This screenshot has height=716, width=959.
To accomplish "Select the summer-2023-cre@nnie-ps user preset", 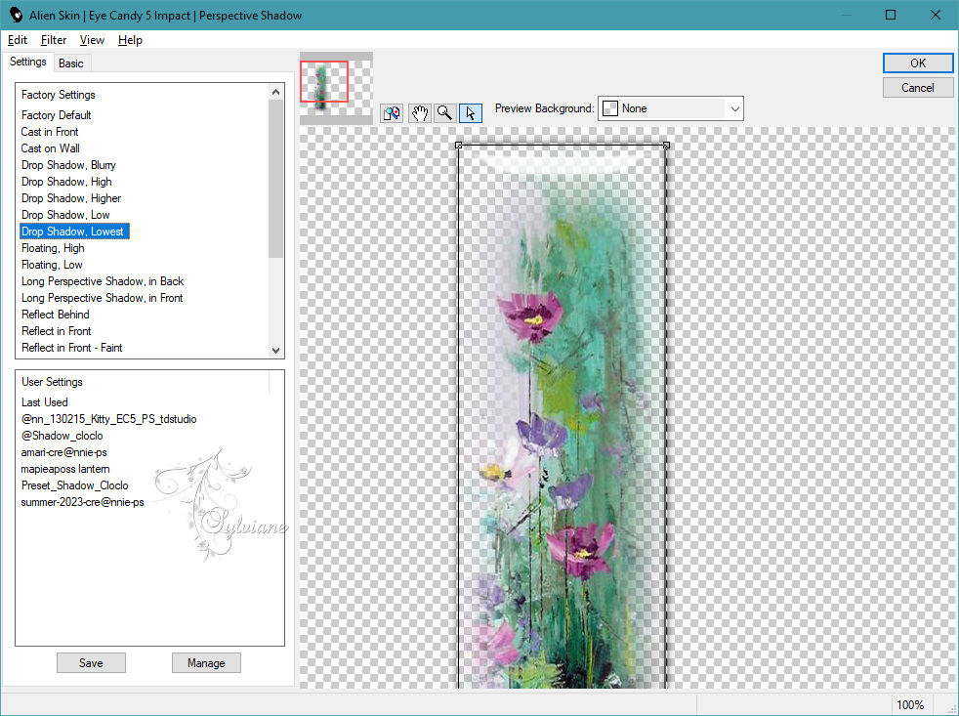I will click(83, 501).
